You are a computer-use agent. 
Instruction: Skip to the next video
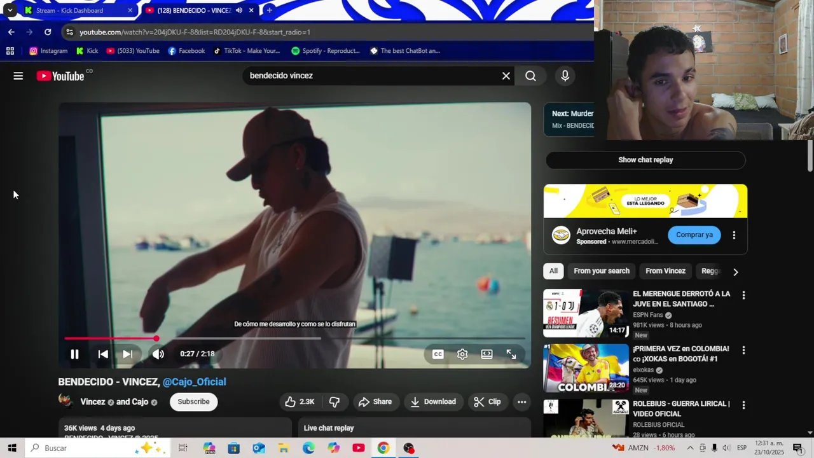point(127,354)
